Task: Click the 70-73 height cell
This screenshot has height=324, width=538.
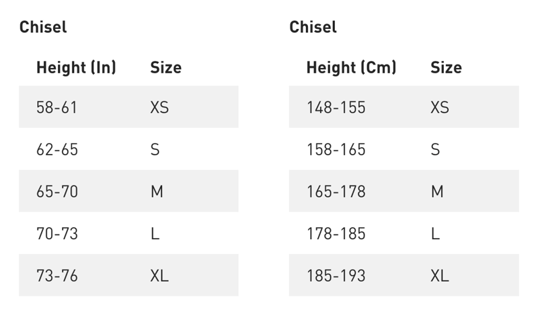Action: click(57, 234)
